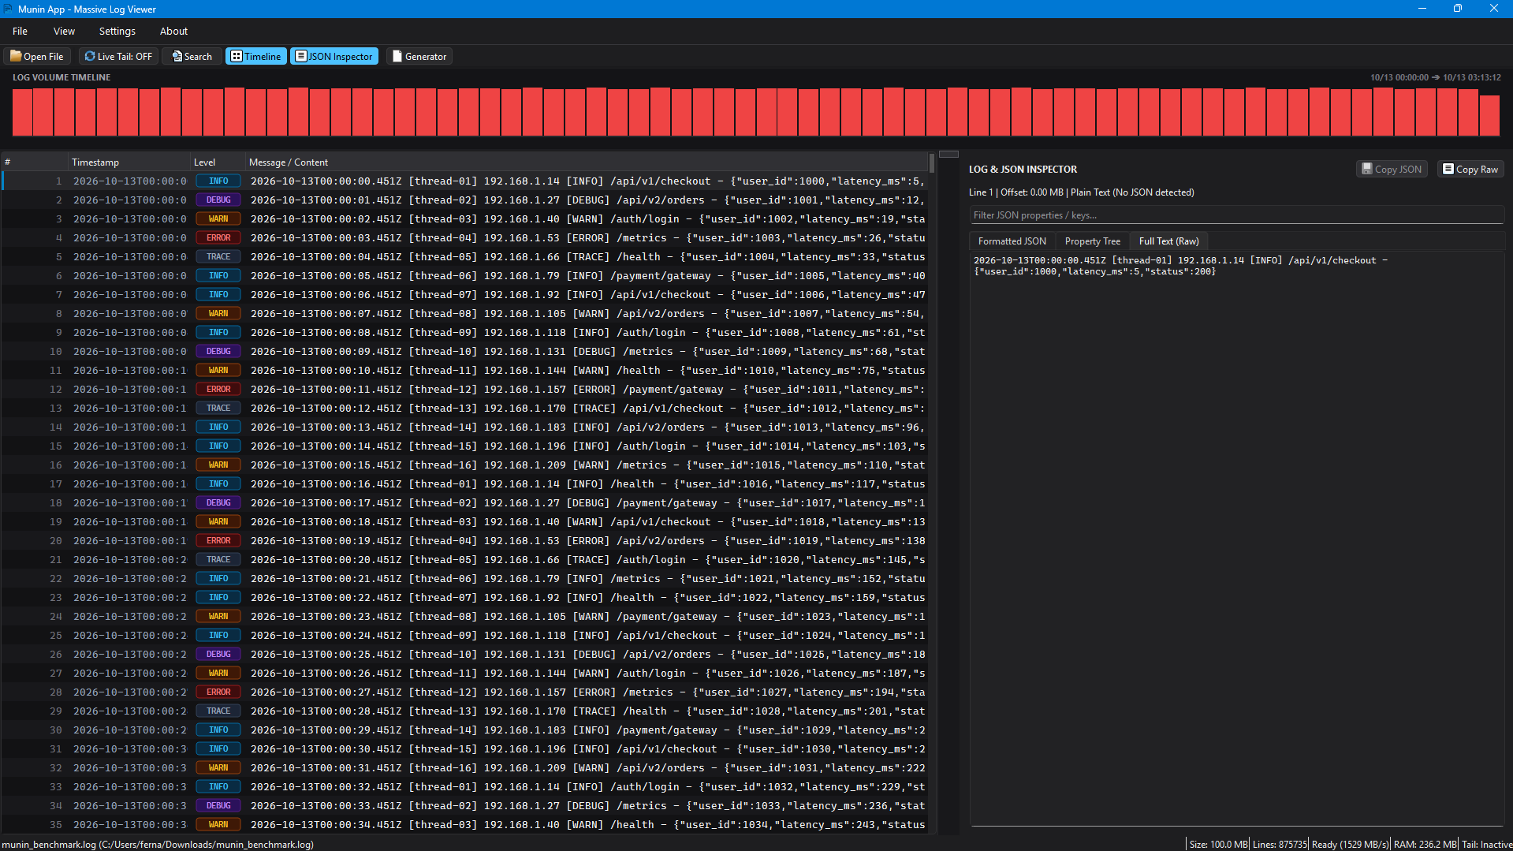
Task: Select the Full Text (Raw) tab
Action: click(1168, 241)
